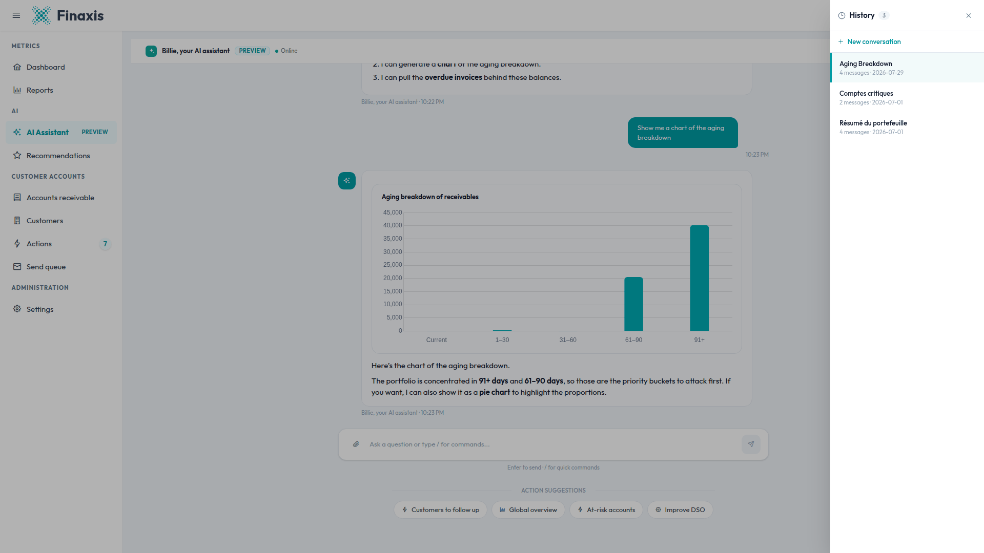Click the Reports bar chart icon
Image resolution: width=984 pixels, height=553 pixels.
[17, 90]
